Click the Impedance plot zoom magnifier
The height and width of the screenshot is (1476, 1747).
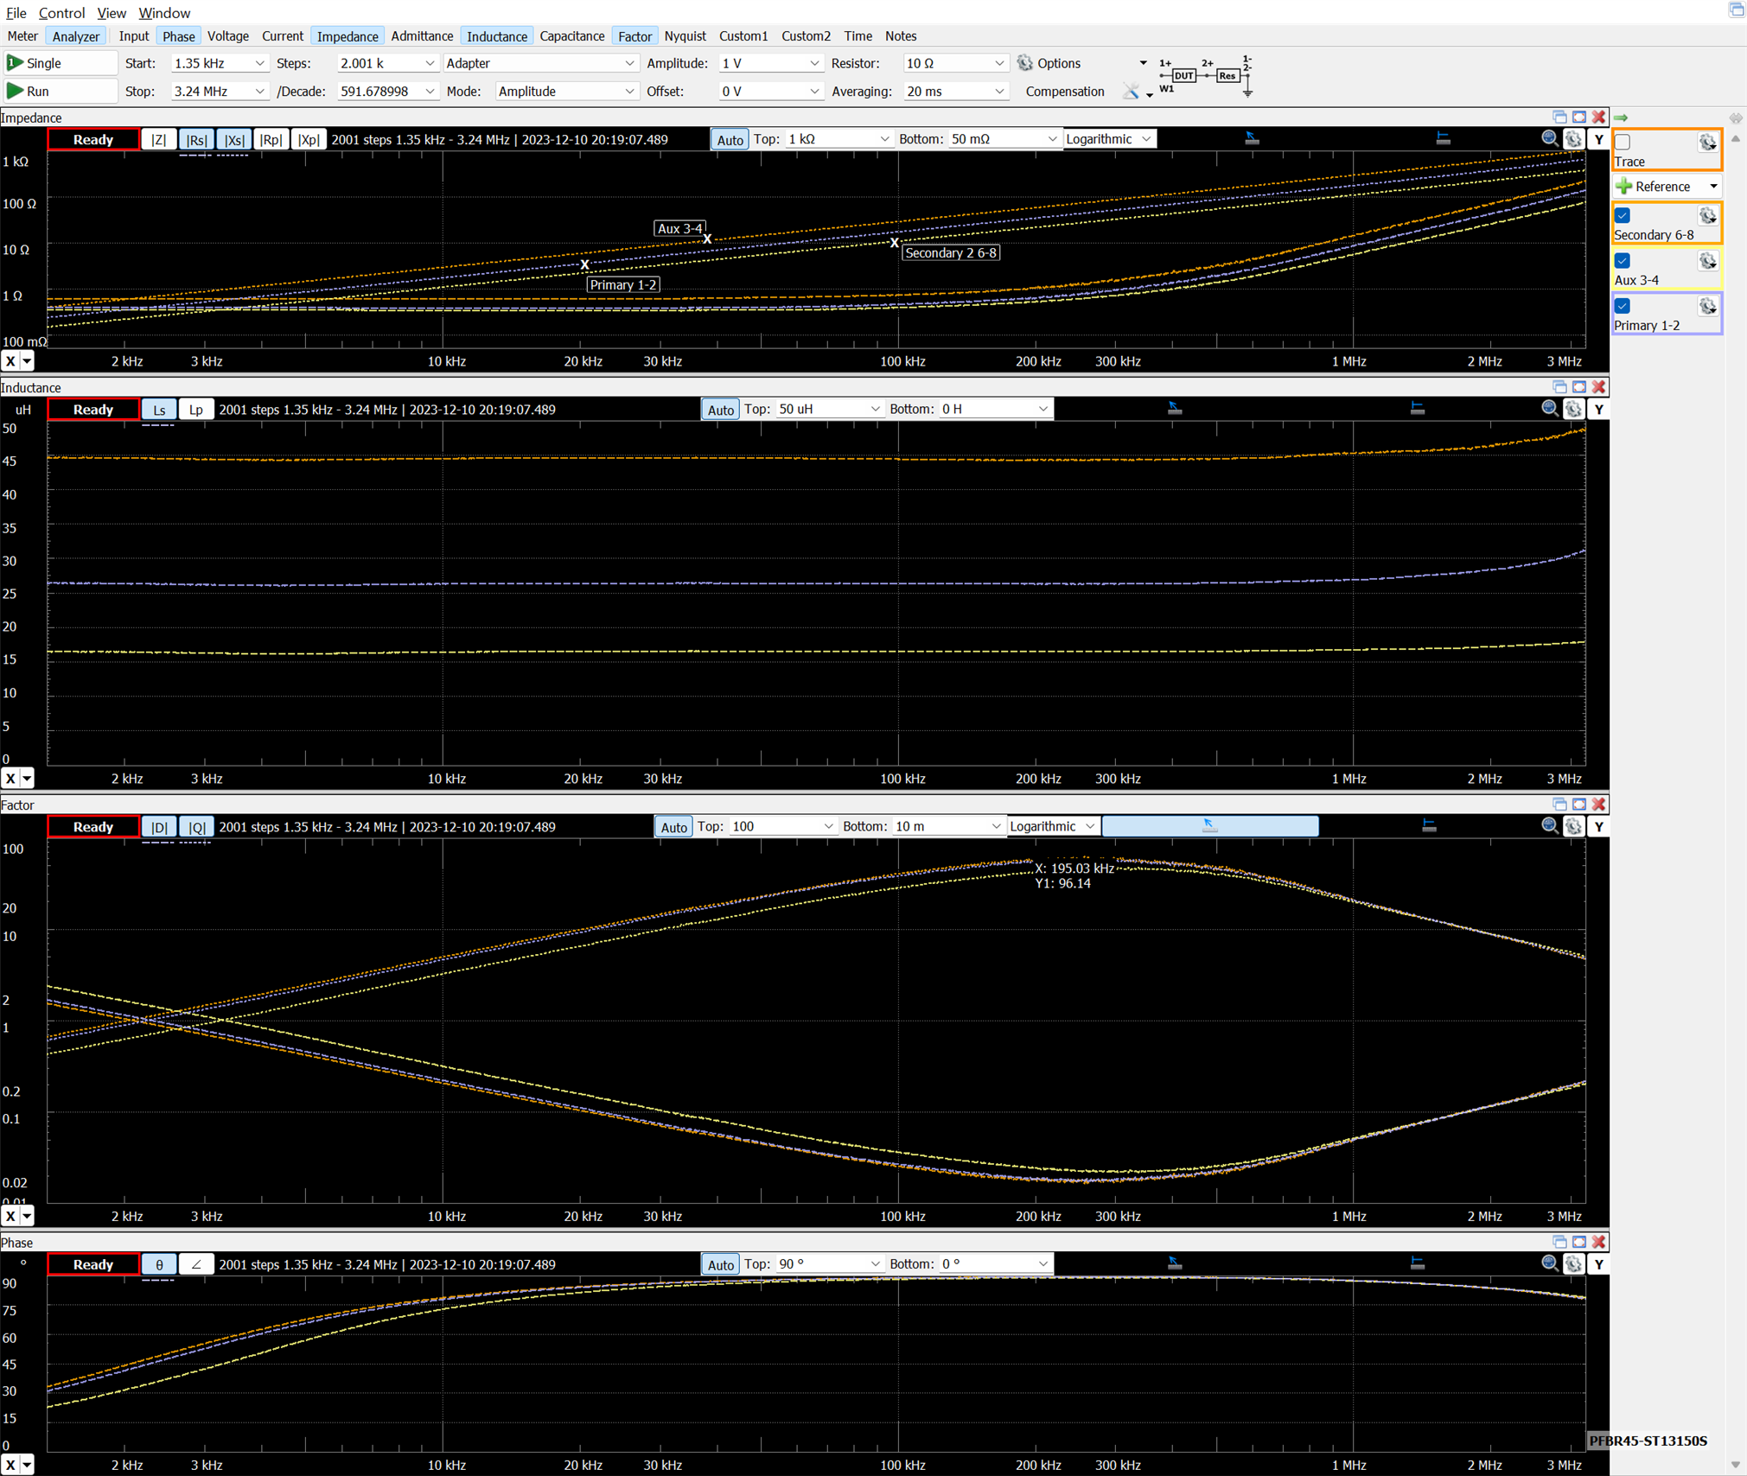click(1550, 139)
